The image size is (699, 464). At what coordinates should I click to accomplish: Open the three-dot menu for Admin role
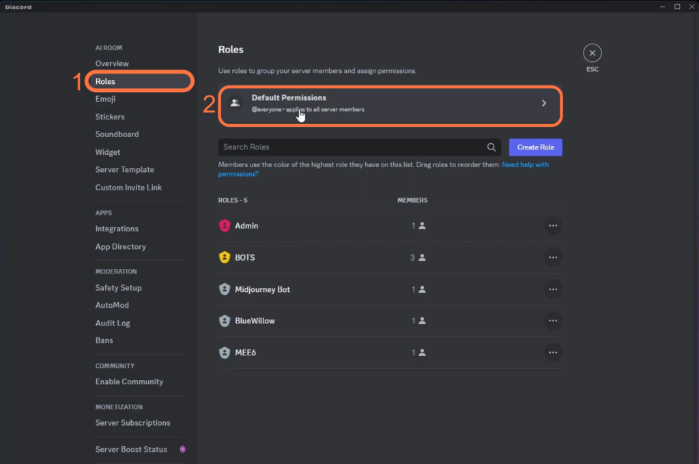[x=553, y=226]
